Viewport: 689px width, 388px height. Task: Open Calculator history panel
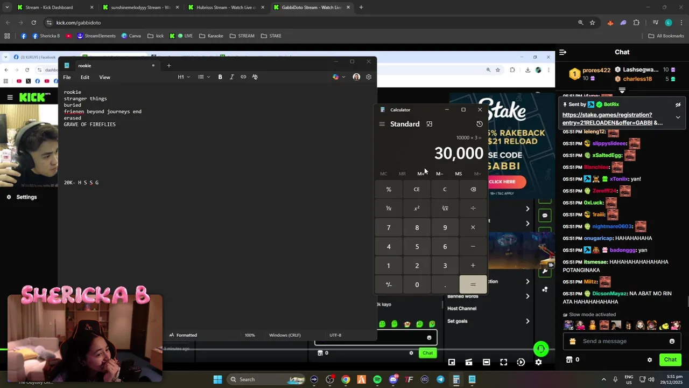[480, 124]
